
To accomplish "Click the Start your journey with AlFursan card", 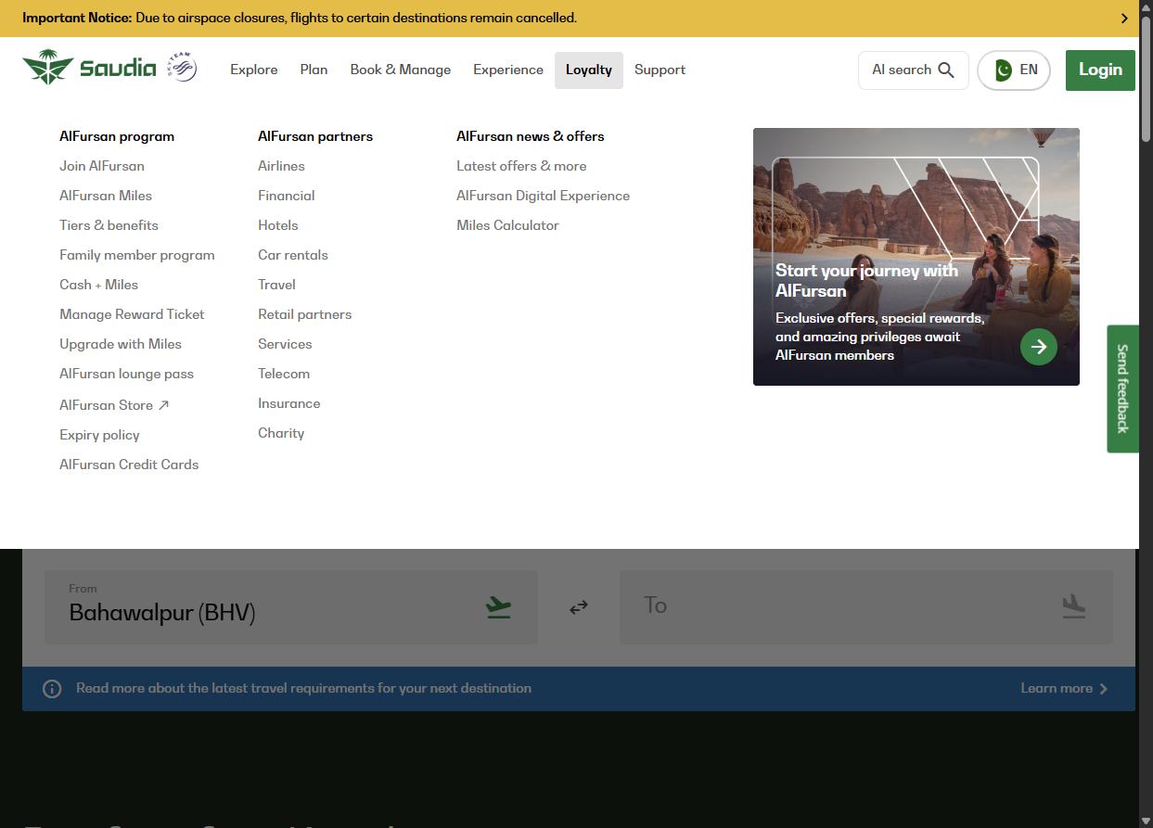I will [x=916, y=257].
